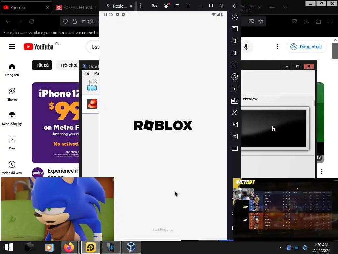Open Firefox from the taskbar
Screen dimensions: 338x254
[x=69, y=247]
